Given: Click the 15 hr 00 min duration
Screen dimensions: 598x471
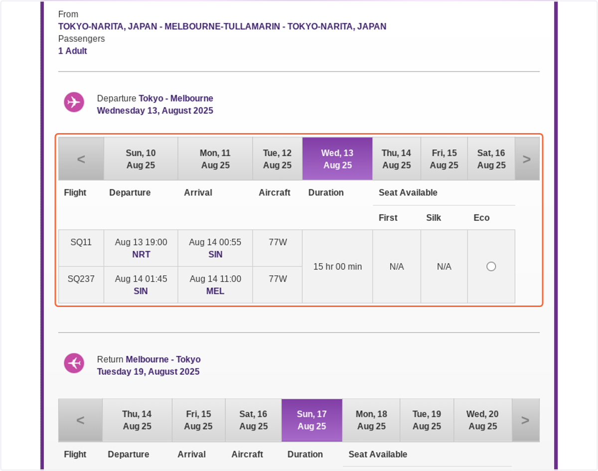Looking at the screenshot, I should coord(337,267).
